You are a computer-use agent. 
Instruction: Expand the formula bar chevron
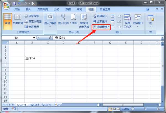click(162, 38)
